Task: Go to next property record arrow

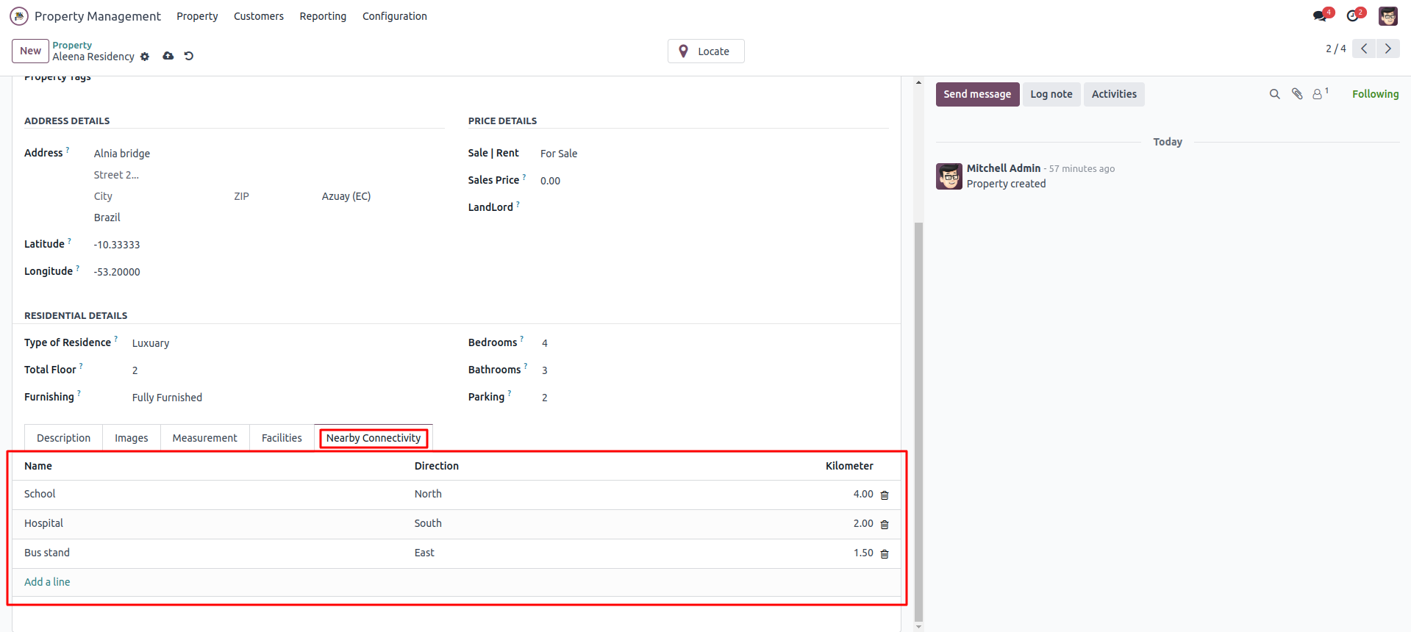Action: click(x=1388, y=49)
